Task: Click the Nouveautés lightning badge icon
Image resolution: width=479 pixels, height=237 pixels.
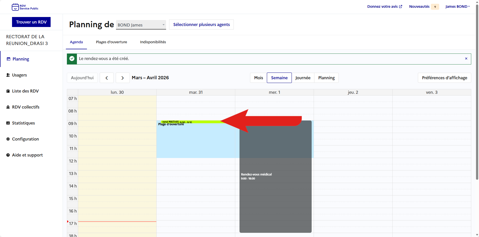Action: [435, 7]
